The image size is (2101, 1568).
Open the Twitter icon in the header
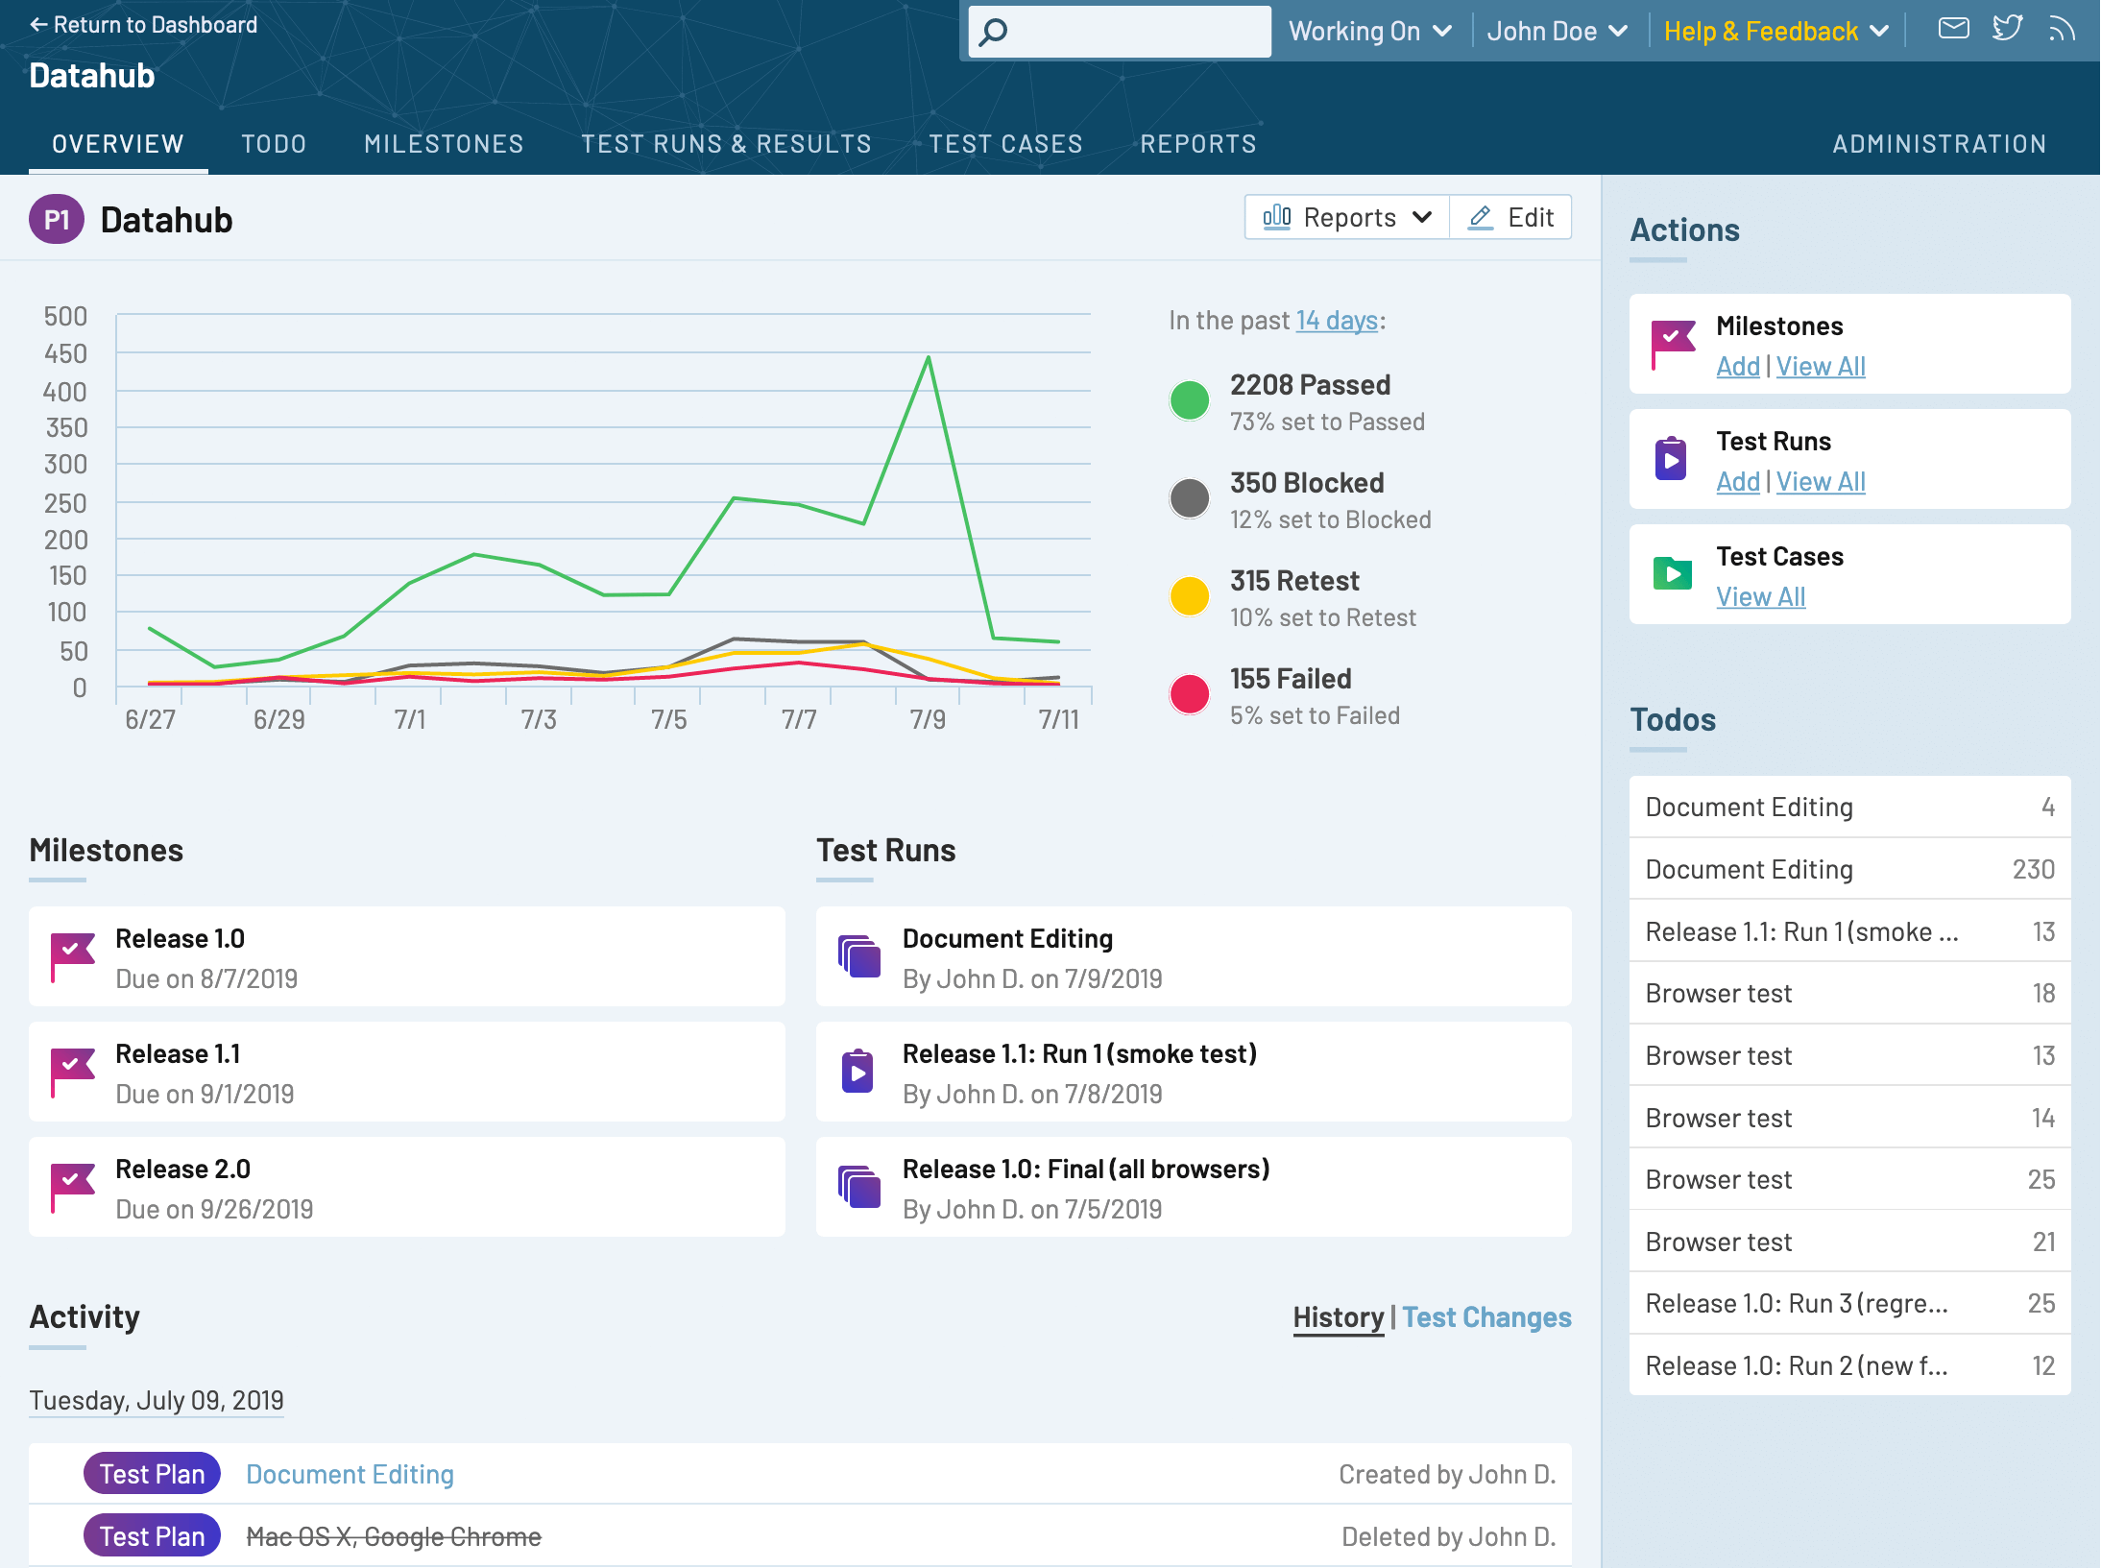2008,29
